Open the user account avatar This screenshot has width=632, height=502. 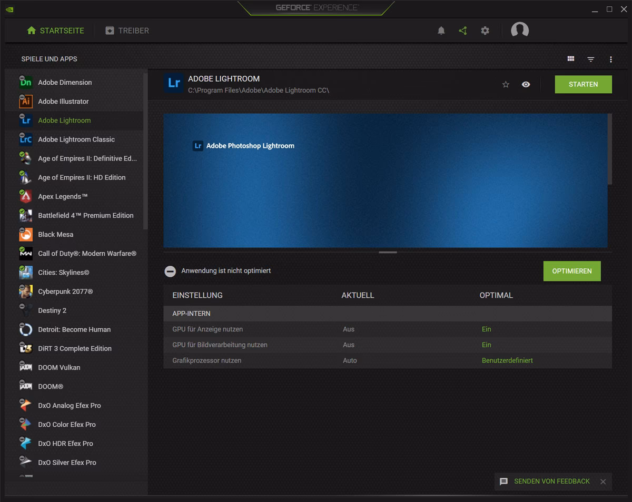click(519, 30)
